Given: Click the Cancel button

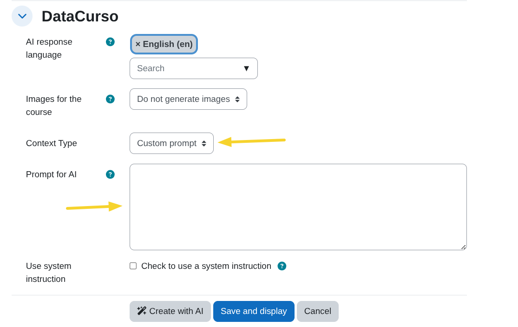Looking at the screenshot, I should [318, 311].
